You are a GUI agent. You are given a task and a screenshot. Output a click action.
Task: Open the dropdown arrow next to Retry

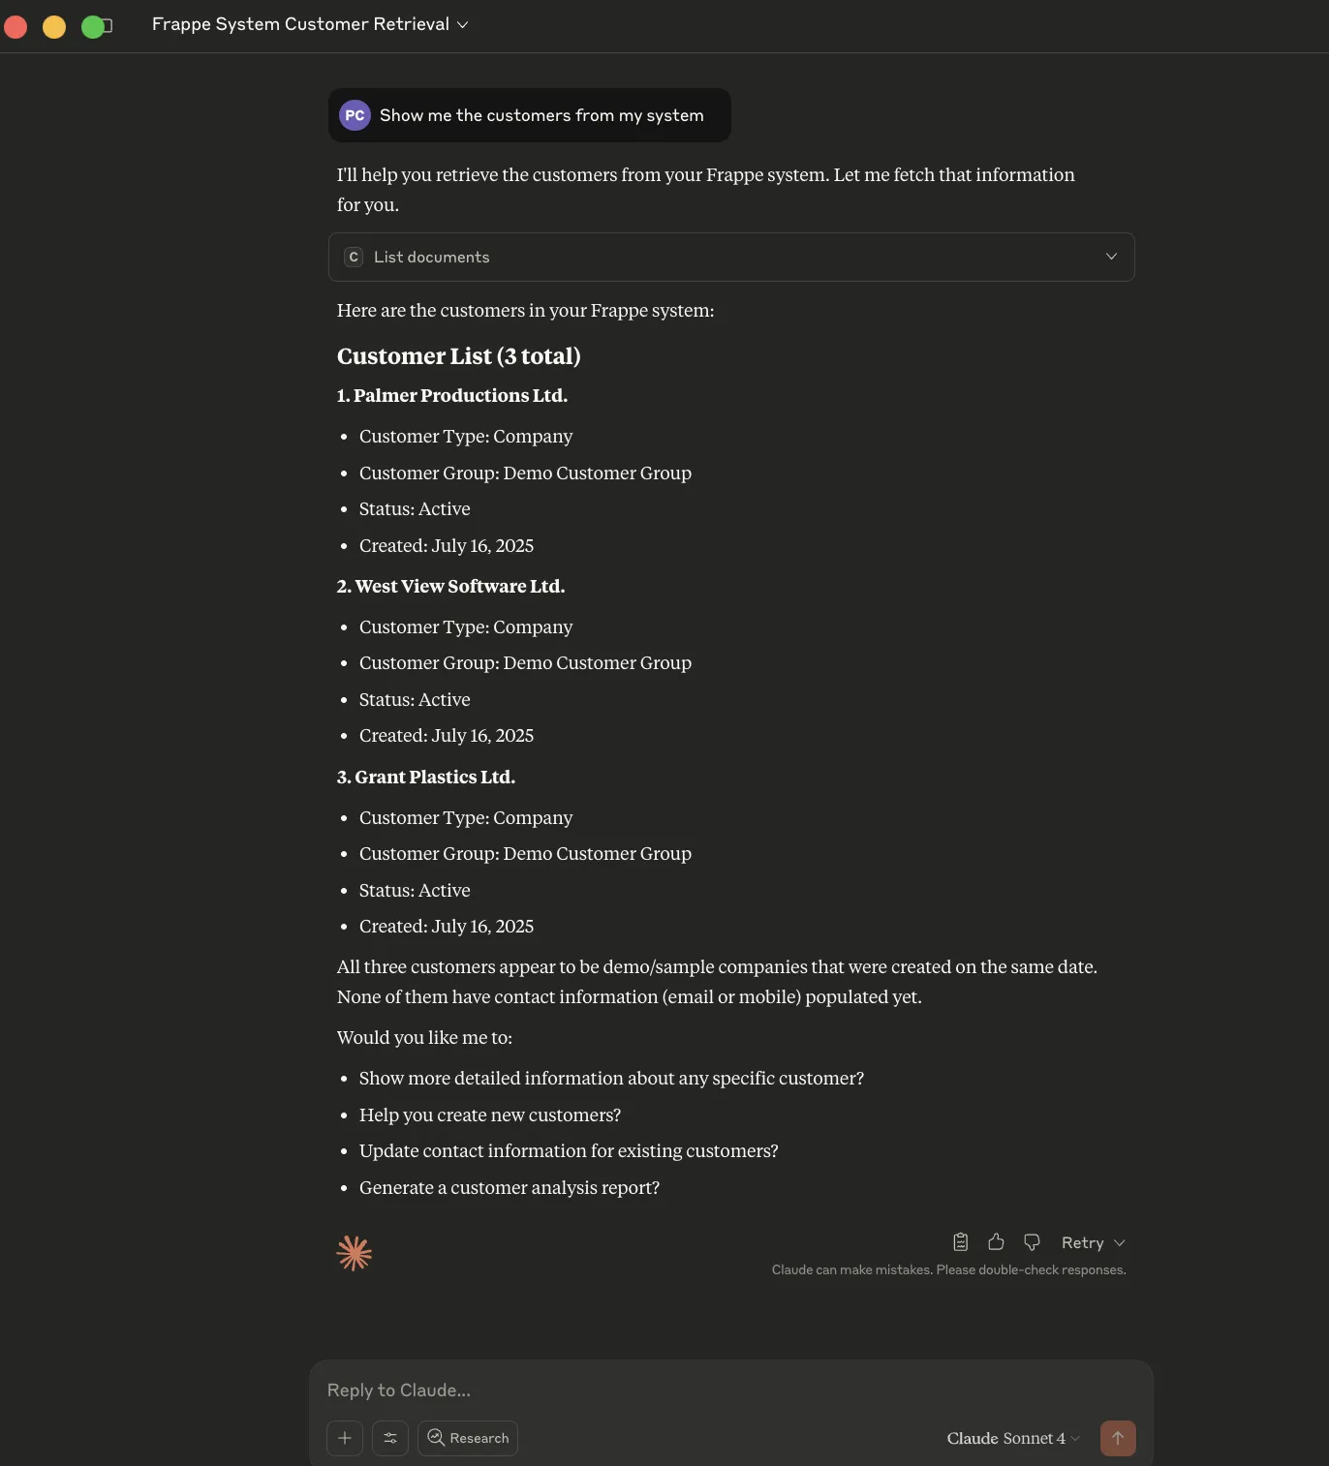pos(1120,1242)
